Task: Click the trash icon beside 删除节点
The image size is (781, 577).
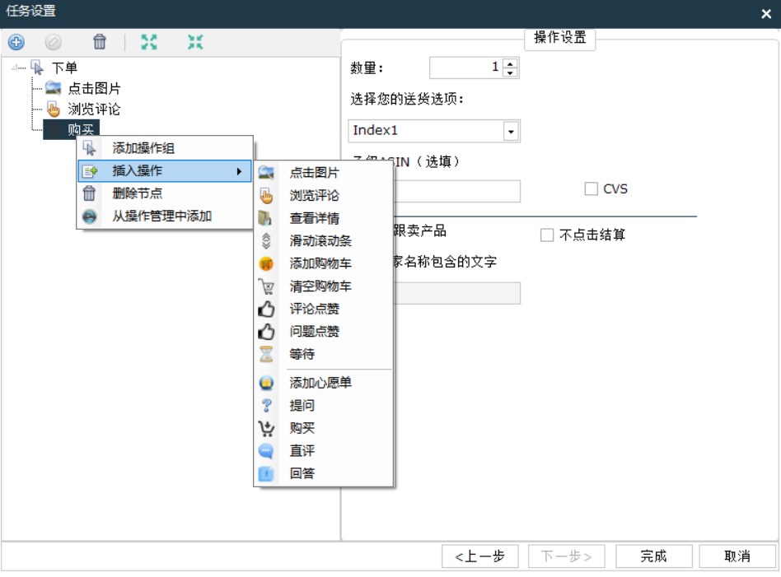Action: point(89,193)
